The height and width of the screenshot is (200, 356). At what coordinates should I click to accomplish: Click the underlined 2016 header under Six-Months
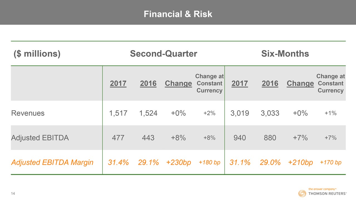(x=270, y=83)
